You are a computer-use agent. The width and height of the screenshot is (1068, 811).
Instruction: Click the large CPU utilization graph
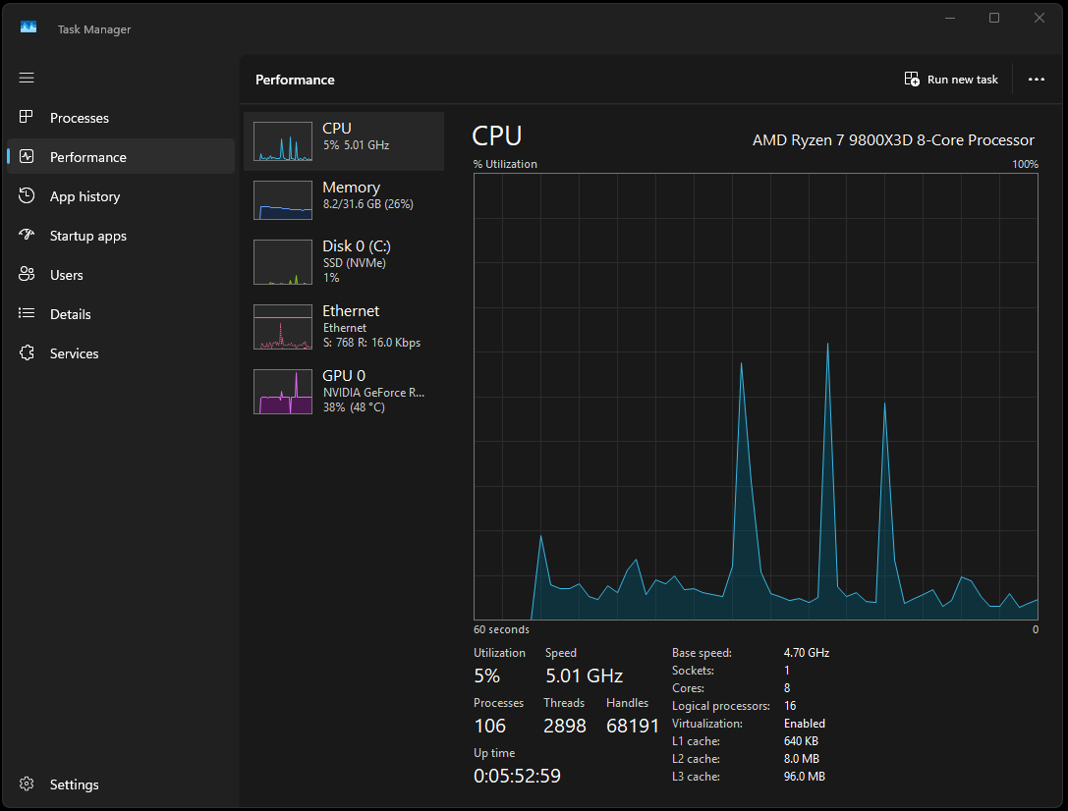[756, 397]
